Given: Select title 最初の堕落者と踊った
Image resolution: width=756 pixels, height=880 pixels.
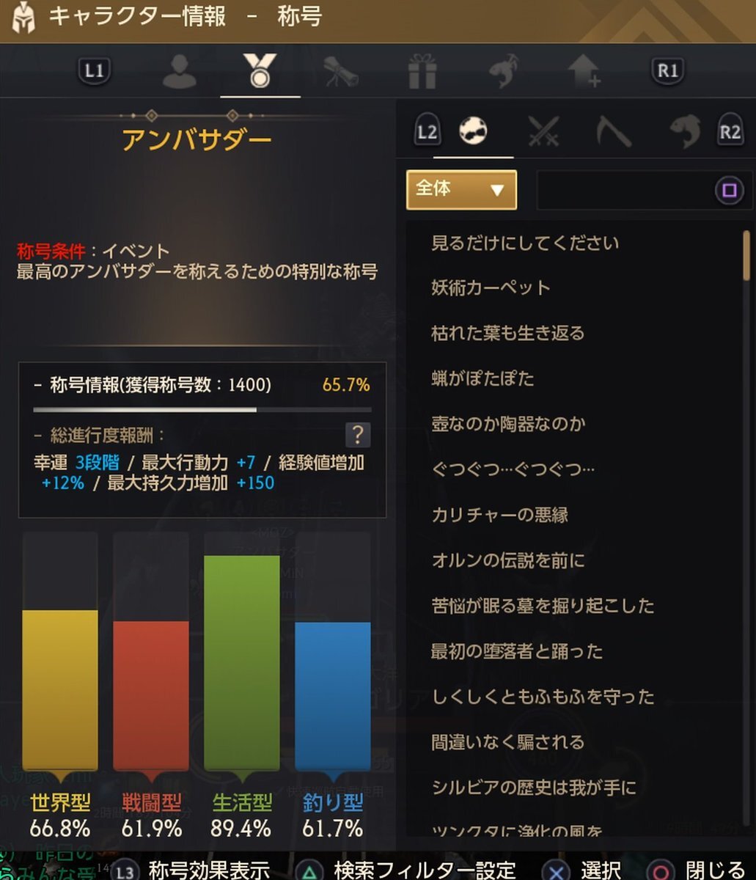Looking at the screenshot, I should [517, 651].
